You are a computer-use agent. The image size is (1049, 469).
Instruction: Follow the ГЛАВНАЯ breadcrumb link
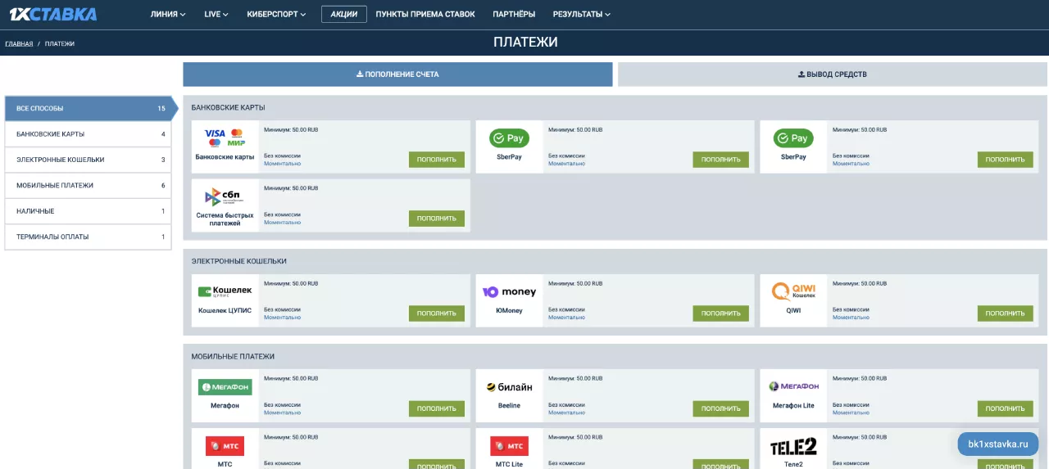19,43
